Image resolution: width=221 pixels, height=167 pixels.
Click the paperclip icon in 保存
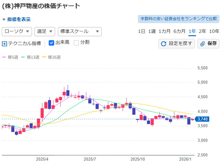(202, 44)
